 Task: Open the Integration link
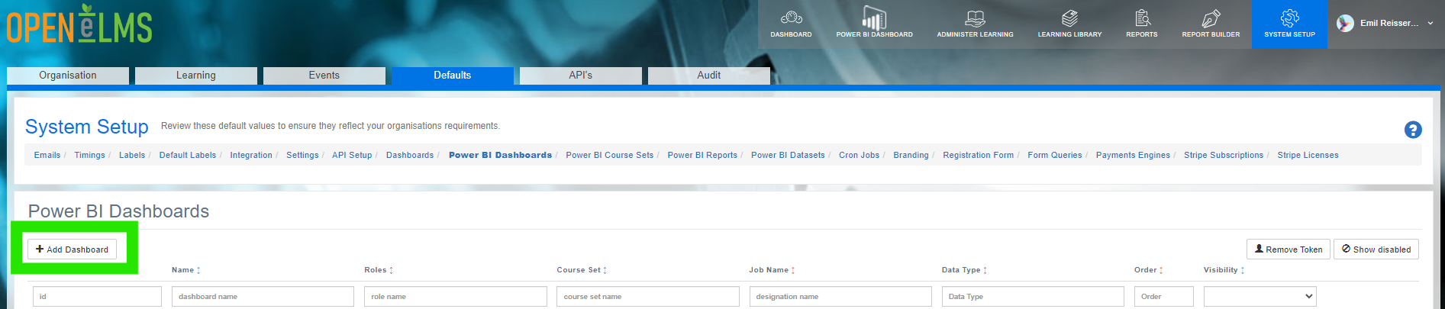pos(251,155)
